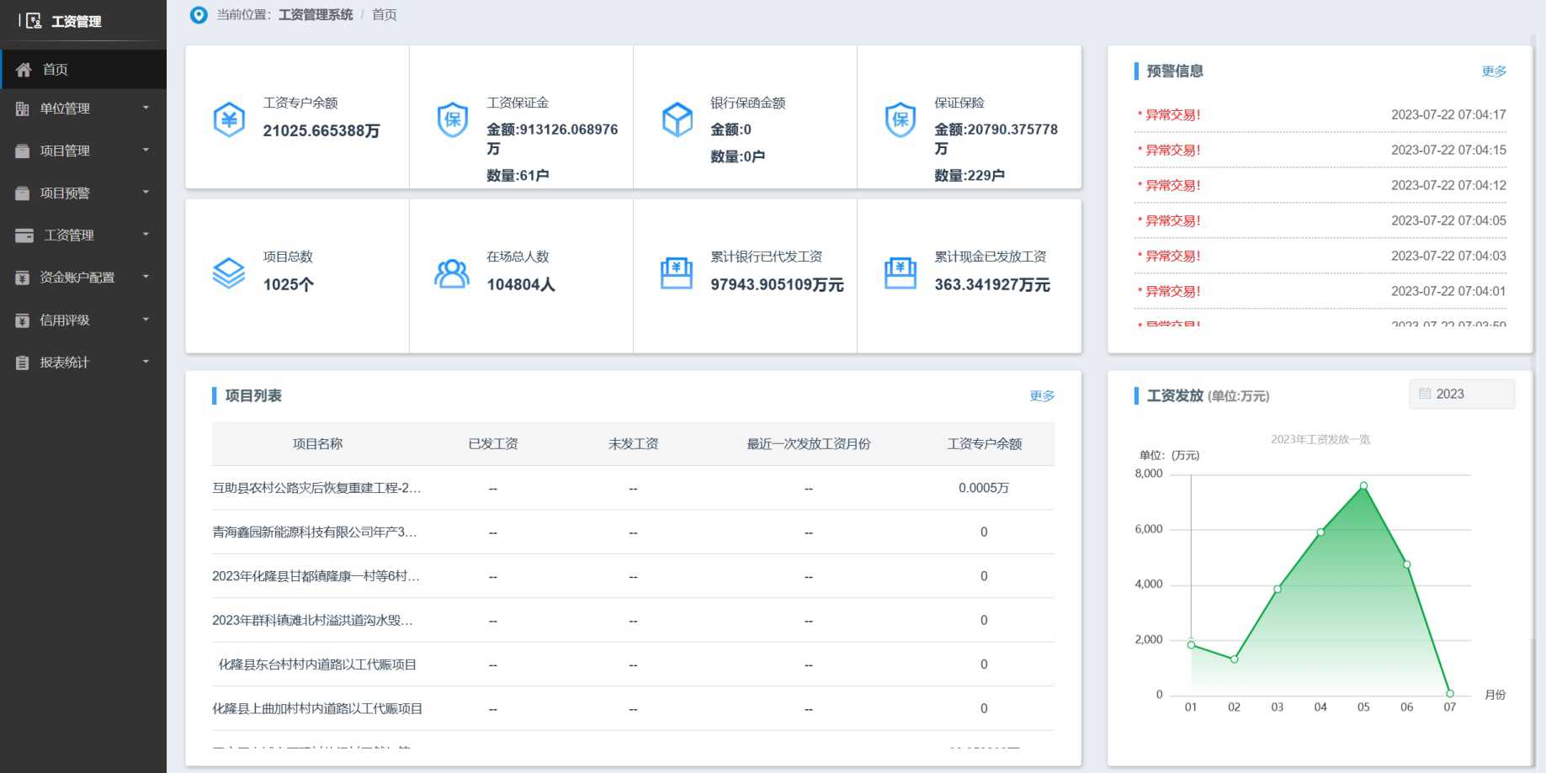Click the yen icon on 工资专户余额 card
The width and height of the screenshot is (1546, 773).
click(228, 119)
